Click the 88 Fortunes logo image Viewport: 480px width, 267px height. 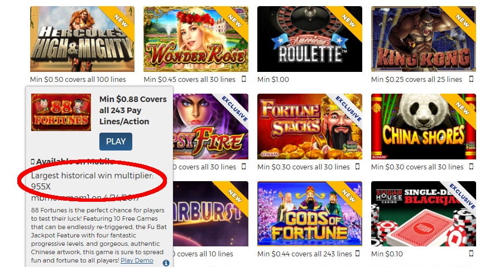(x=61, y=112)
